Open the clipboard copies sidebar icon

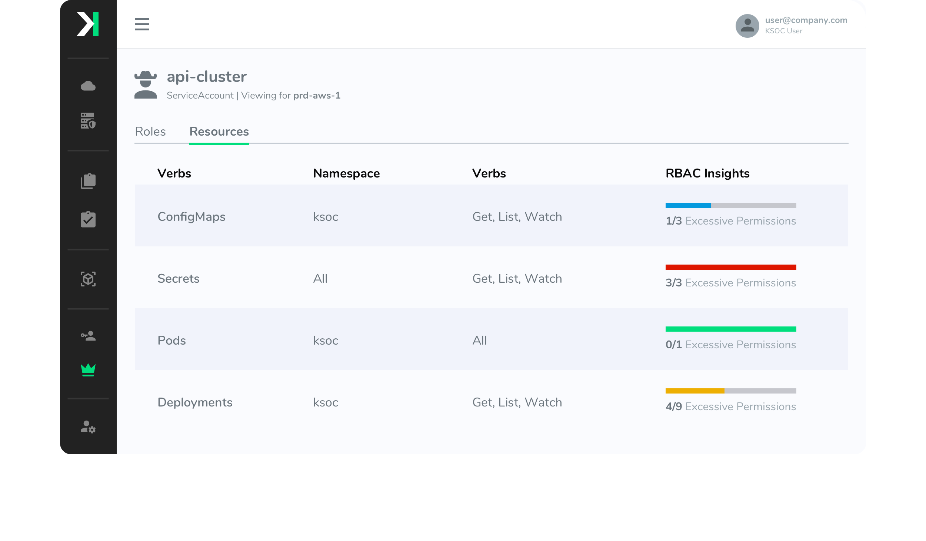[88, 181]
